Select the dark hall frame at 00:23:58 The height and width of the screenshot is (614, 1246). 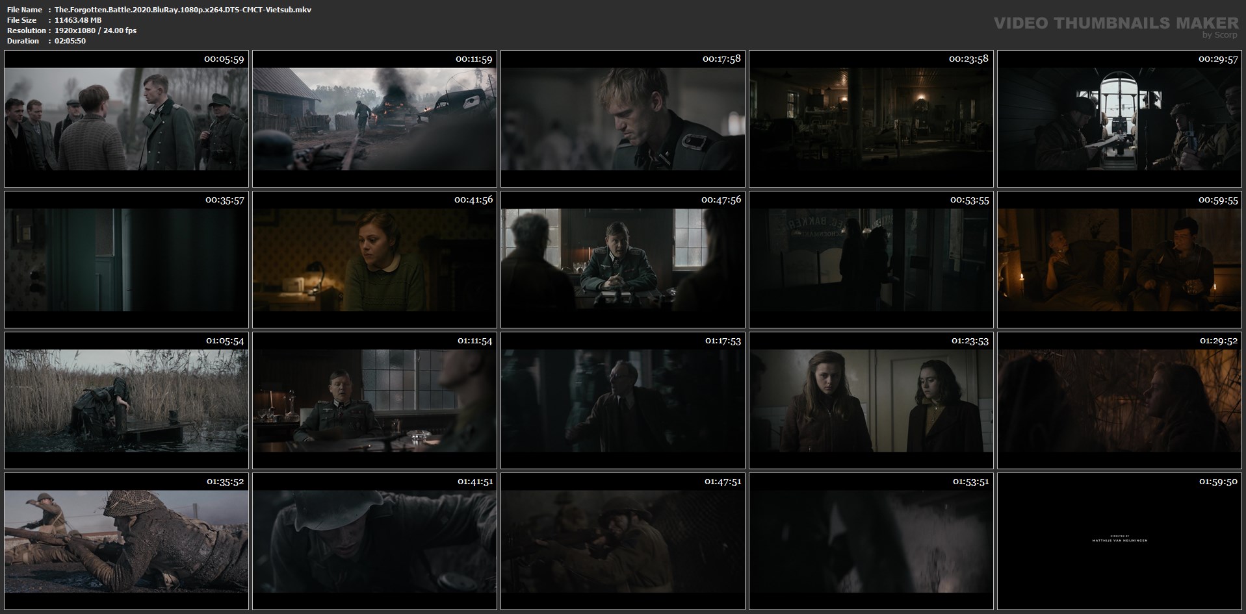(x=871, y=119)
